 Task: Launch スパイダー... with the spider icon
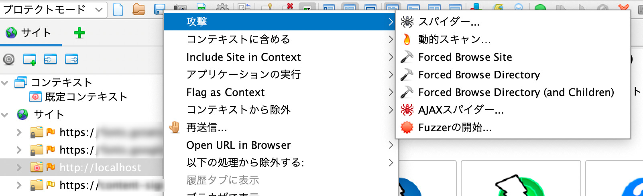click(513, 22)
